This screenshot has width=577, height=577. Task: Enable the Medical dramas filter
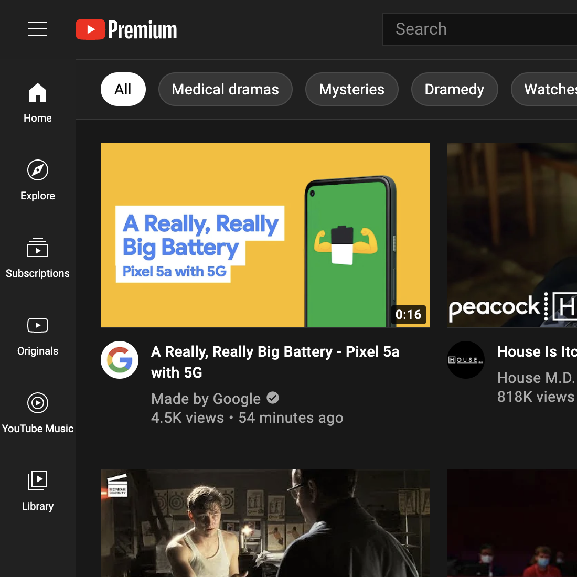225,89
